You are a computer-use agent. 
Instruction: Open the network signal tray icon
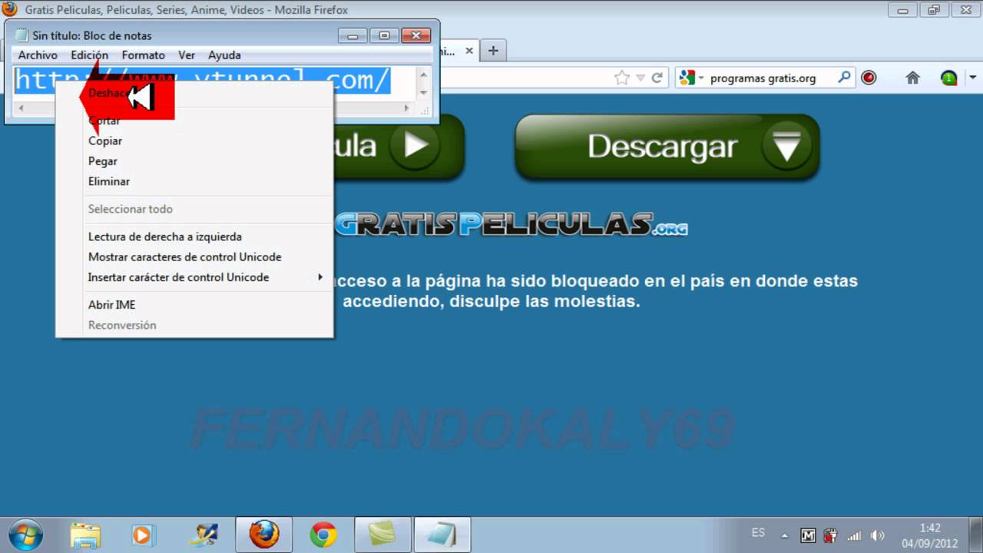(x=853, y=536)
